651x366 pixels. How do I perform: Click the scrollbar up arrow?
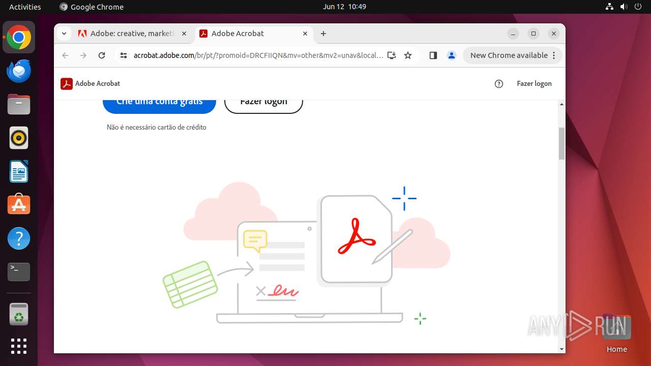tap(561, 104)
